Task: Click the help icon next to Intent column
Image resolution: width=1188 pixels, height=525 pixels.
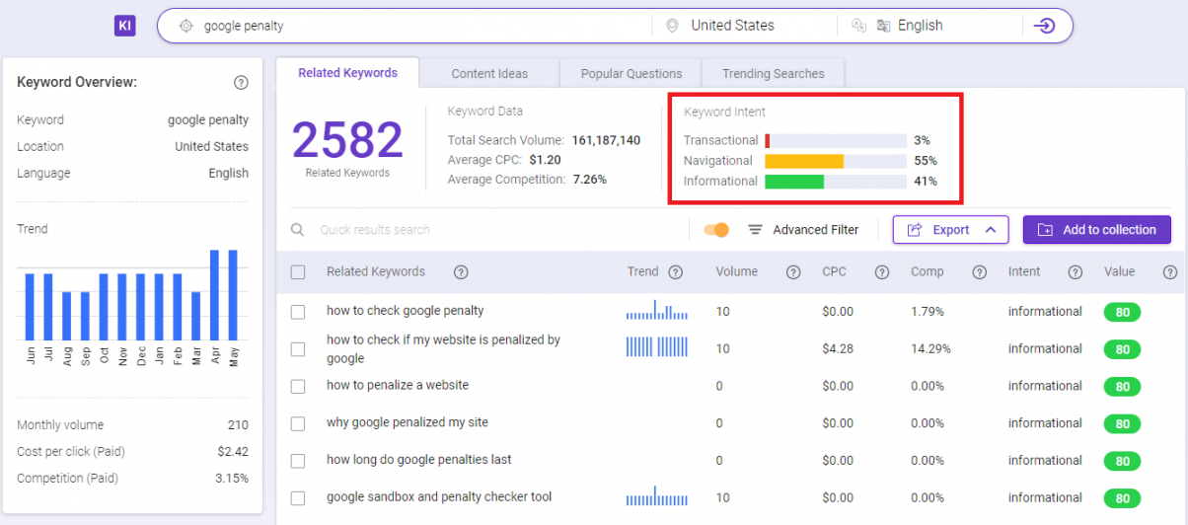Action: (1076, 272)
